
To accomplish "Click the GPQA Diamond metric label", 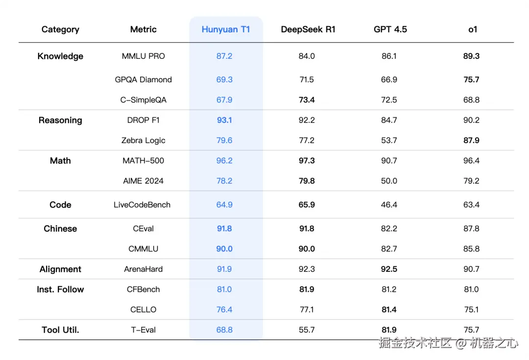I will coord(144,80).
